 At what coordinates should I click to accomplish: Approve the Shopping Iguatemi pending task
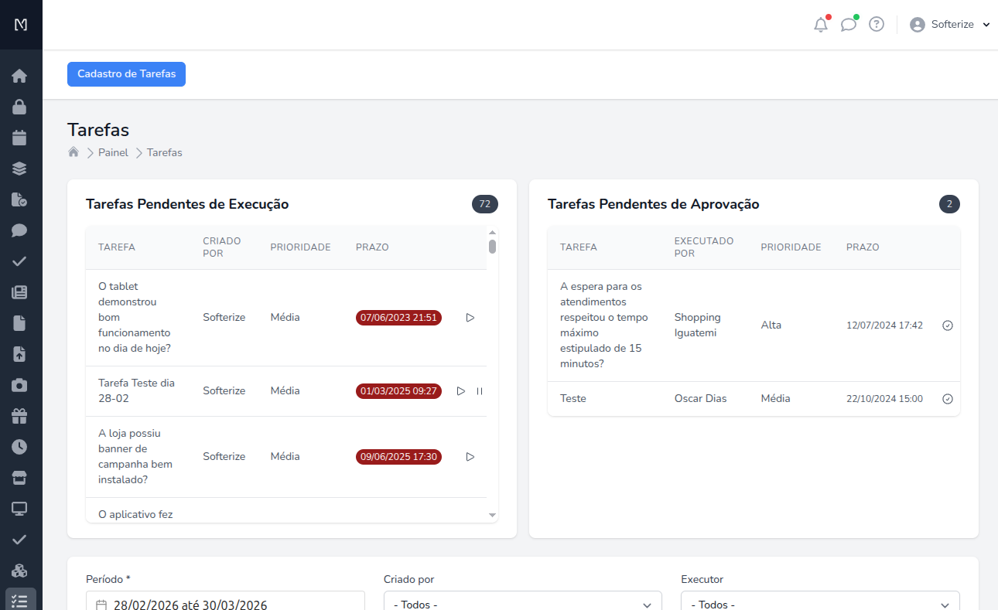pyautogui.click(x=948, y=325)
